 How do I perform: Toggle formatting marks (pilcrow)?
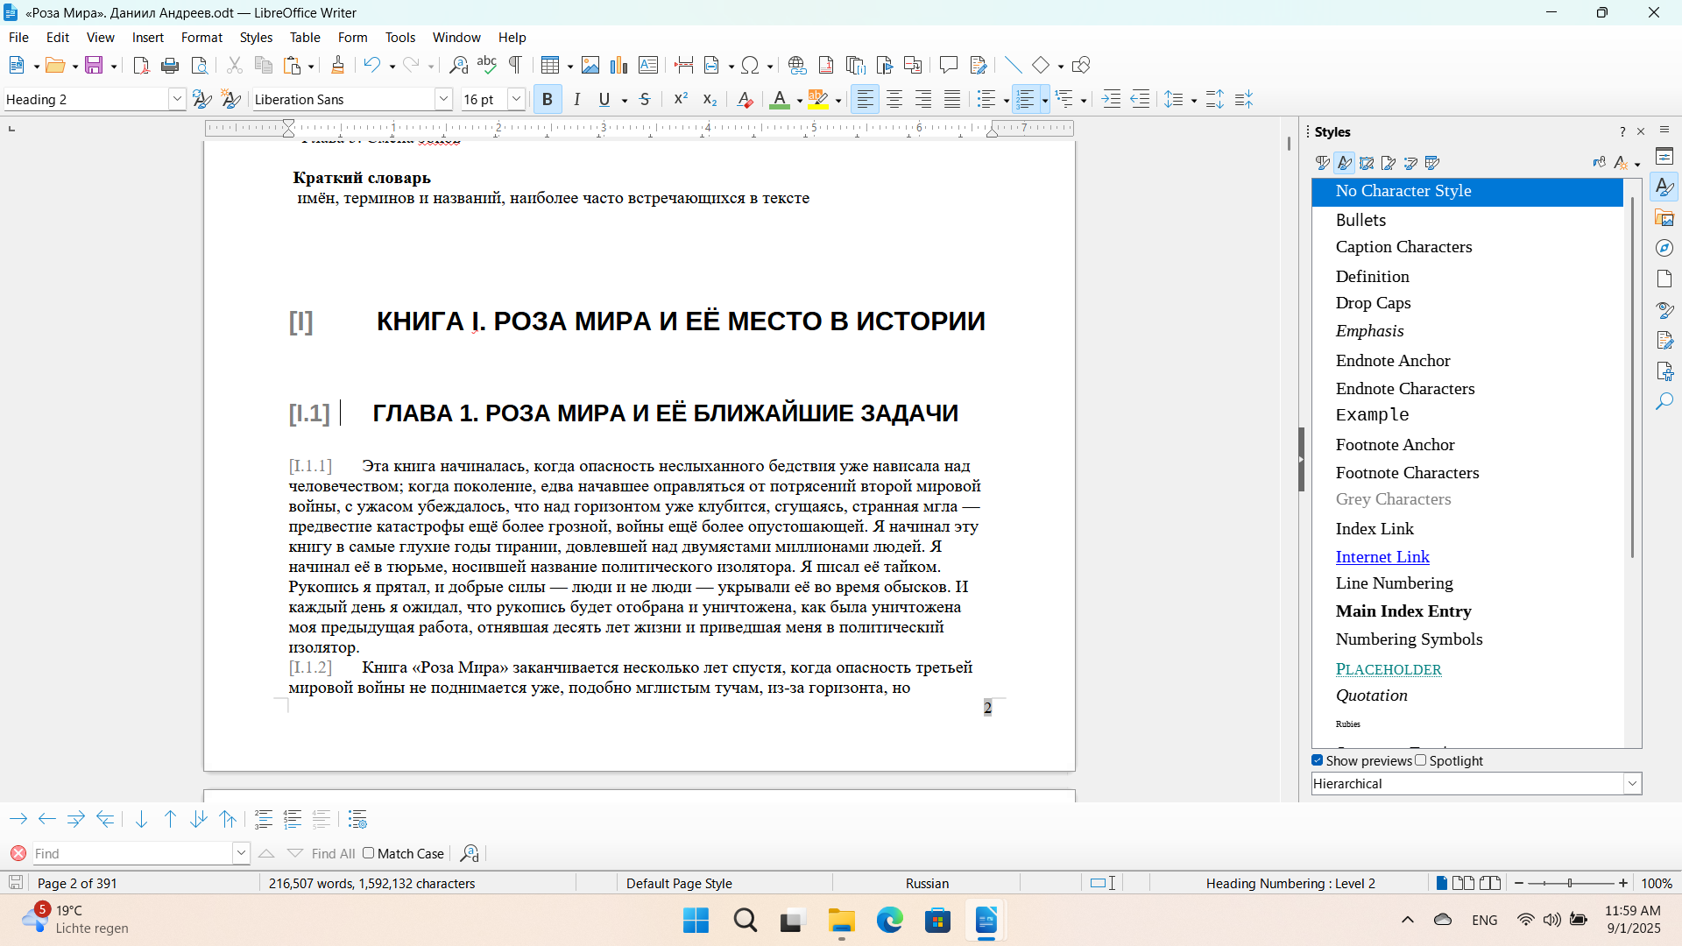(516, 65)
